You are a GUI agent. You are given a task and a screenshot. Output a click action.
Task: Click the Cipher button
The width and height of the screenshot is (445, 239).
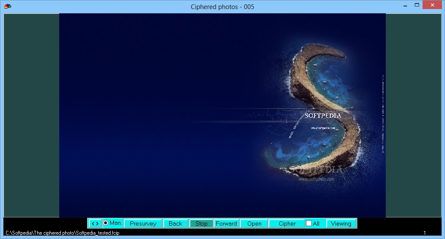tap(287, 223)
